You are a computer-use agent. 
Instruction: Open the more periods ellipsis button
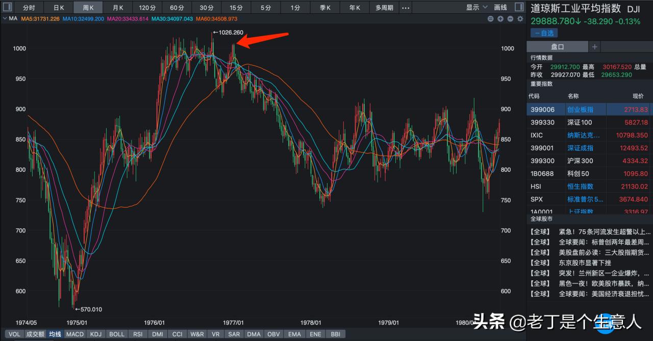[406, 8]
